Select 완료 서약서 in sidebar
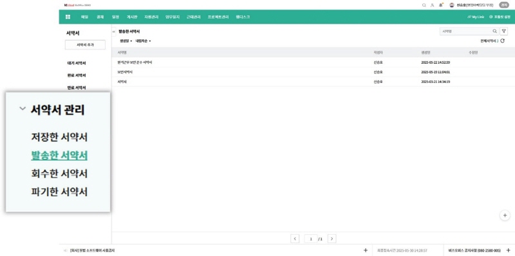The width and height of the screenshot is (515, 256). (x=77, y=75)
